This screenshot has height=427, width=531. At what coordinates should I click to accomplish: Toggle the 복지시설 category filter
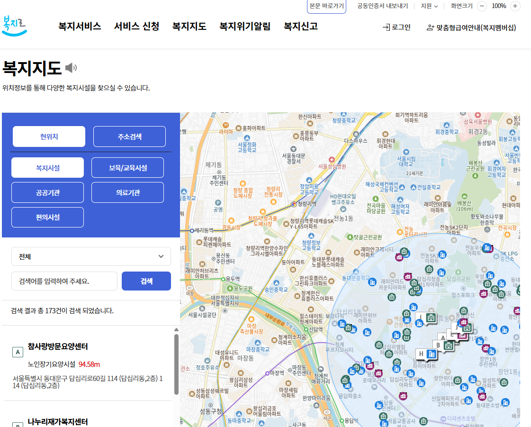tap(47, 167)
